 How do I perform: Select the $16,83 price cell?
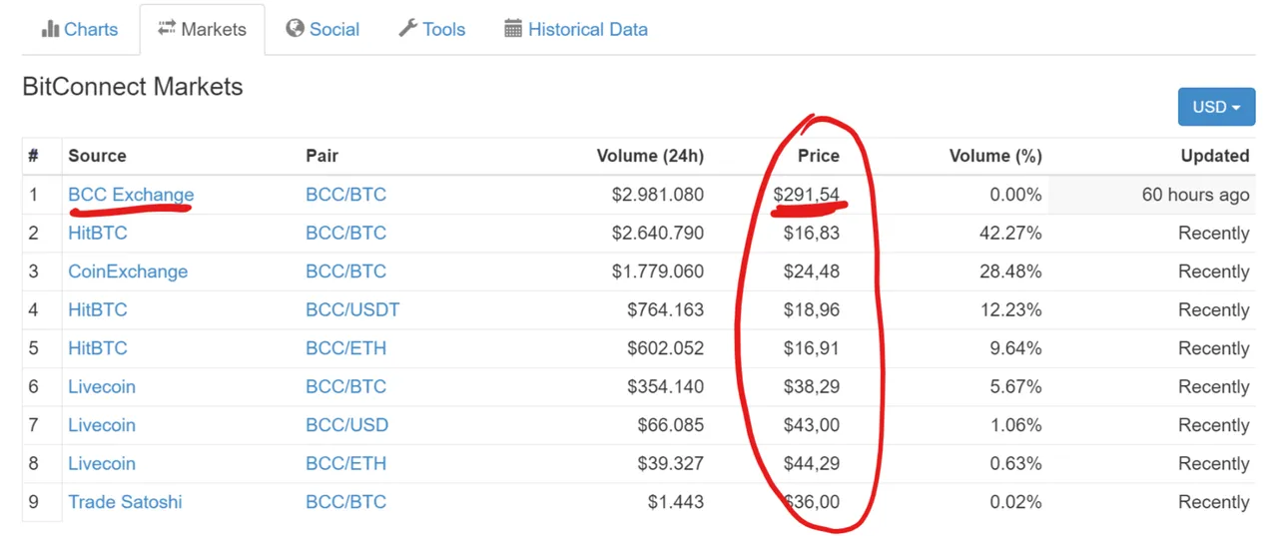point(812,233)
